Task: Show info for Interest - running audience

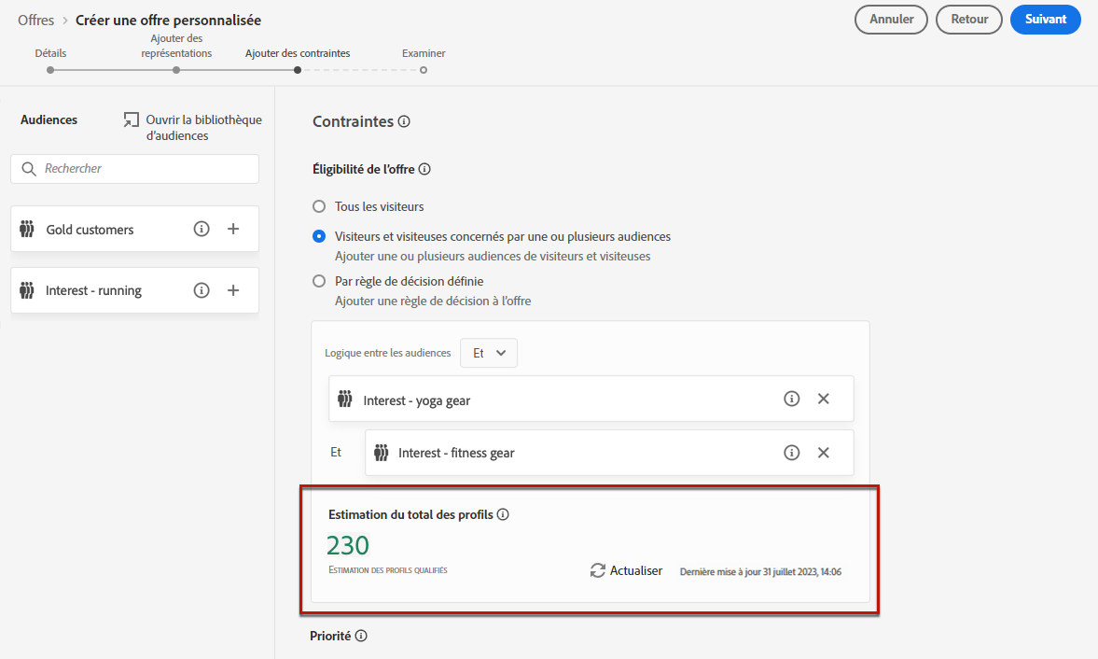Action: pyautogui.click(x=202, y=290)
